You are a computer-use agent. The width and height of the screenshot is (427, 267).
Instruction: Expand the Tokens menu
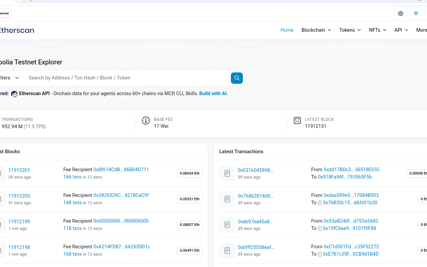[x=350, y=30]
